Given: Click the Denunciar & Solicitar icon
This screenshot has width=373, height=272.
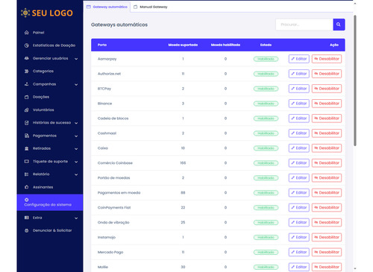Looking at the screenshot, I should tap(27, 230).
